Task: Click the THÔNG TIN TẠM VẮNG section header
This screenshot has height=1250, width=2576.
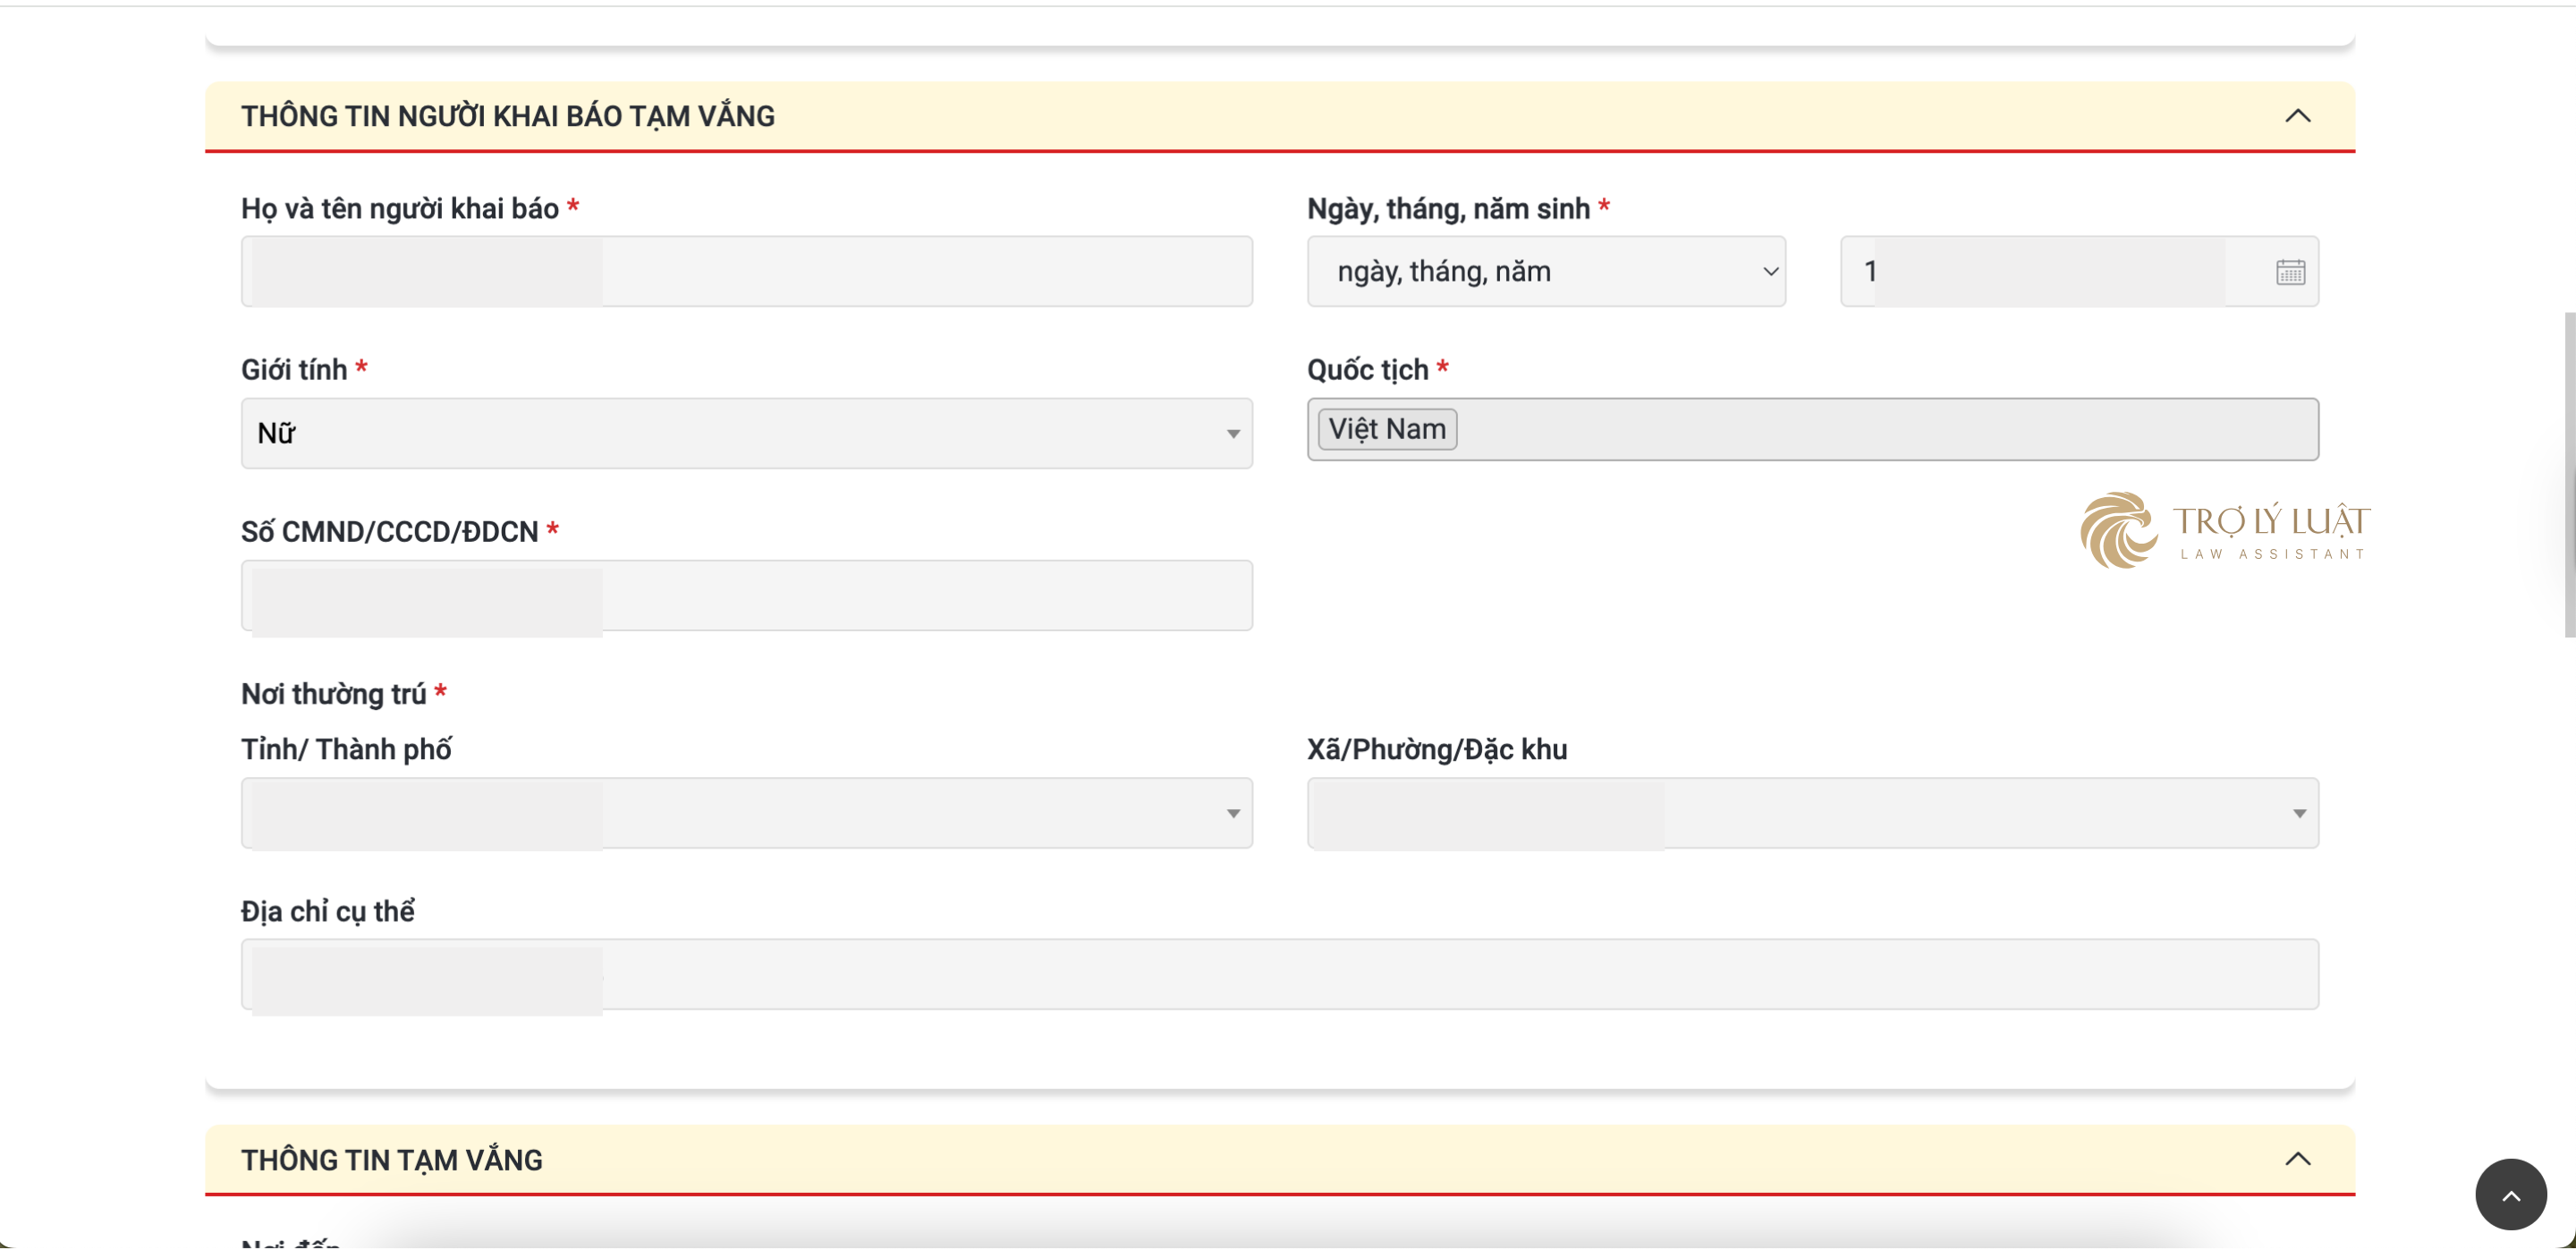Action: (x=390, y=1159)
